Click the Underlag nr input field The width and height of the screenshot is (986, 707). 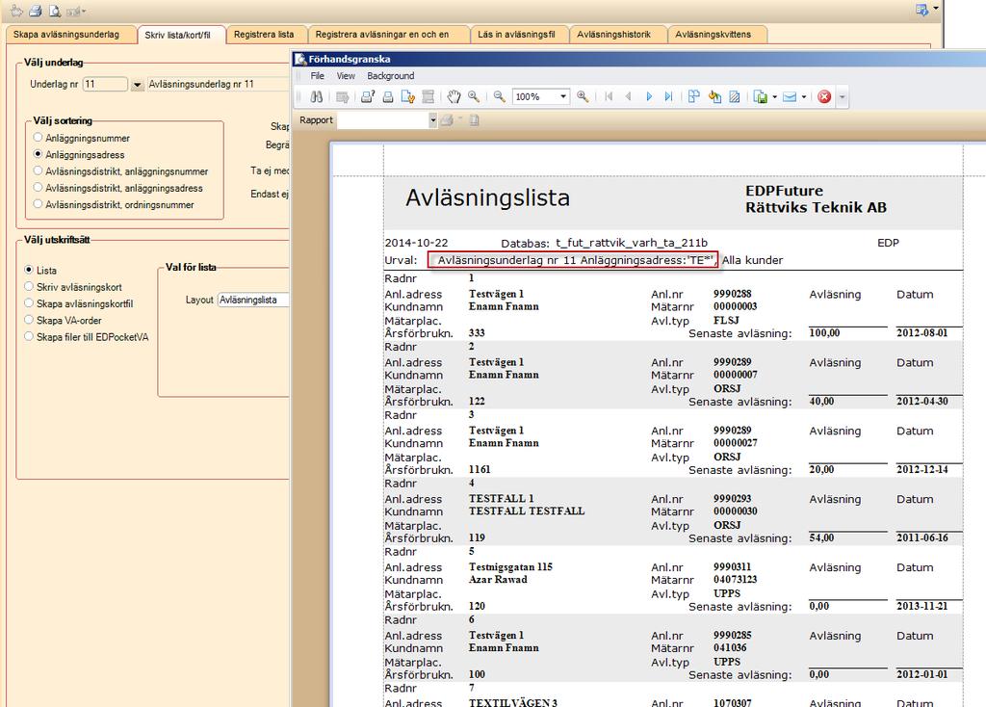pos(105,84)
